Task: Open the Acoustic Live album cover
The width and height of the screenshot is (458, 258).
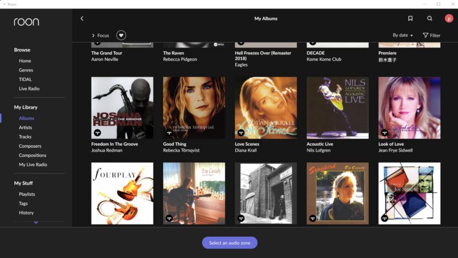Action: 337,108
